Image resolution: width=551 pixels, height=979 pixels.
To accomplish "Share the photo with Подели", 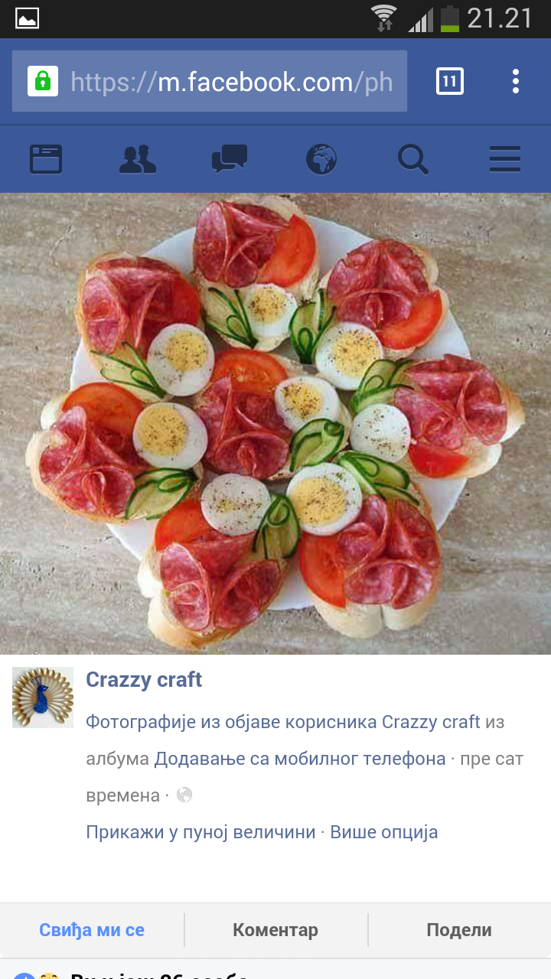I will pyautogui.click(x=459, y=930).
